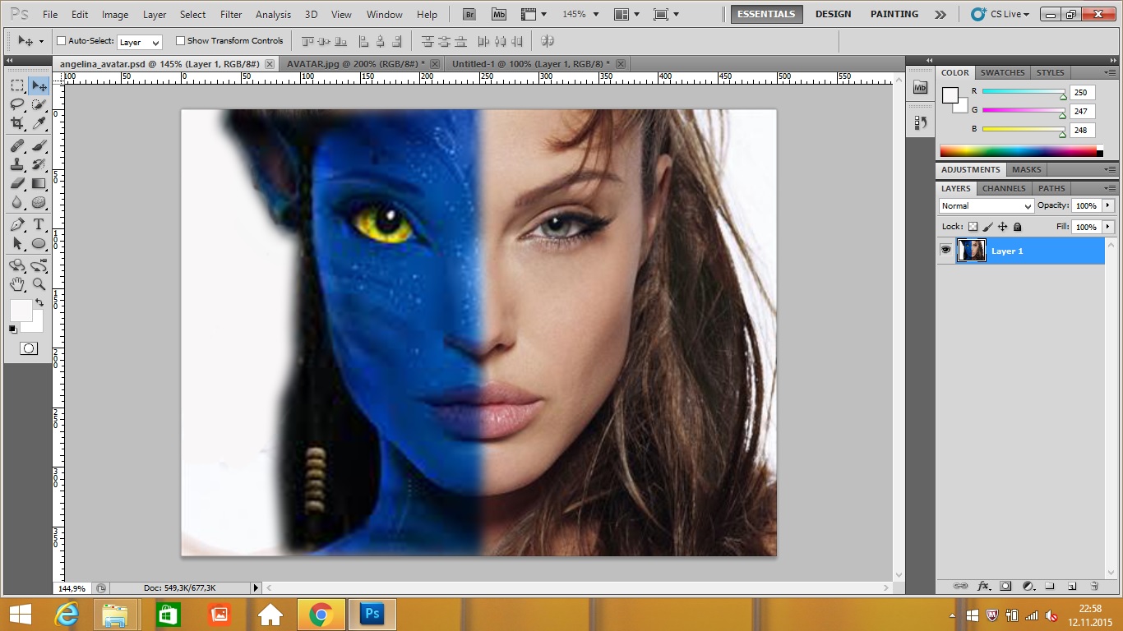
Task: Swap foreground and background colors
Action: click(39, 303)
